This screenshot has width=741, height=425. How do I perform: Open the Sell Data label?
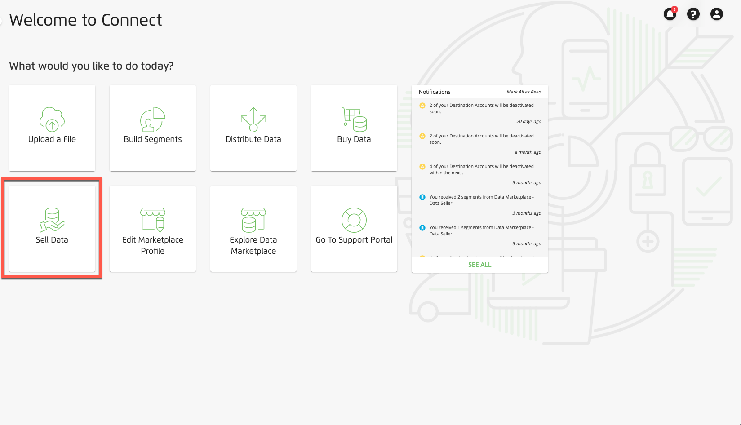point(52,240)
